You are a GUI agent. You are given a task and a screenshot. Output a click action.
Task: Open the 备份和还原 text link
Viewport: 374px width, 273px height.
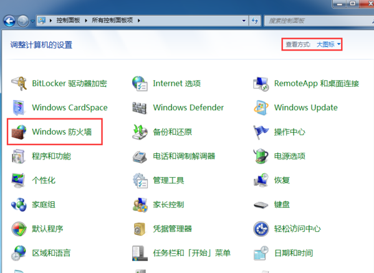(x=173, y=132)
